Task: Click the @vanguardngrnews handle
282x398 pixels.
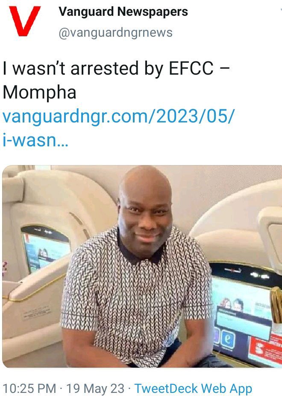Action: tap(116, 33)
